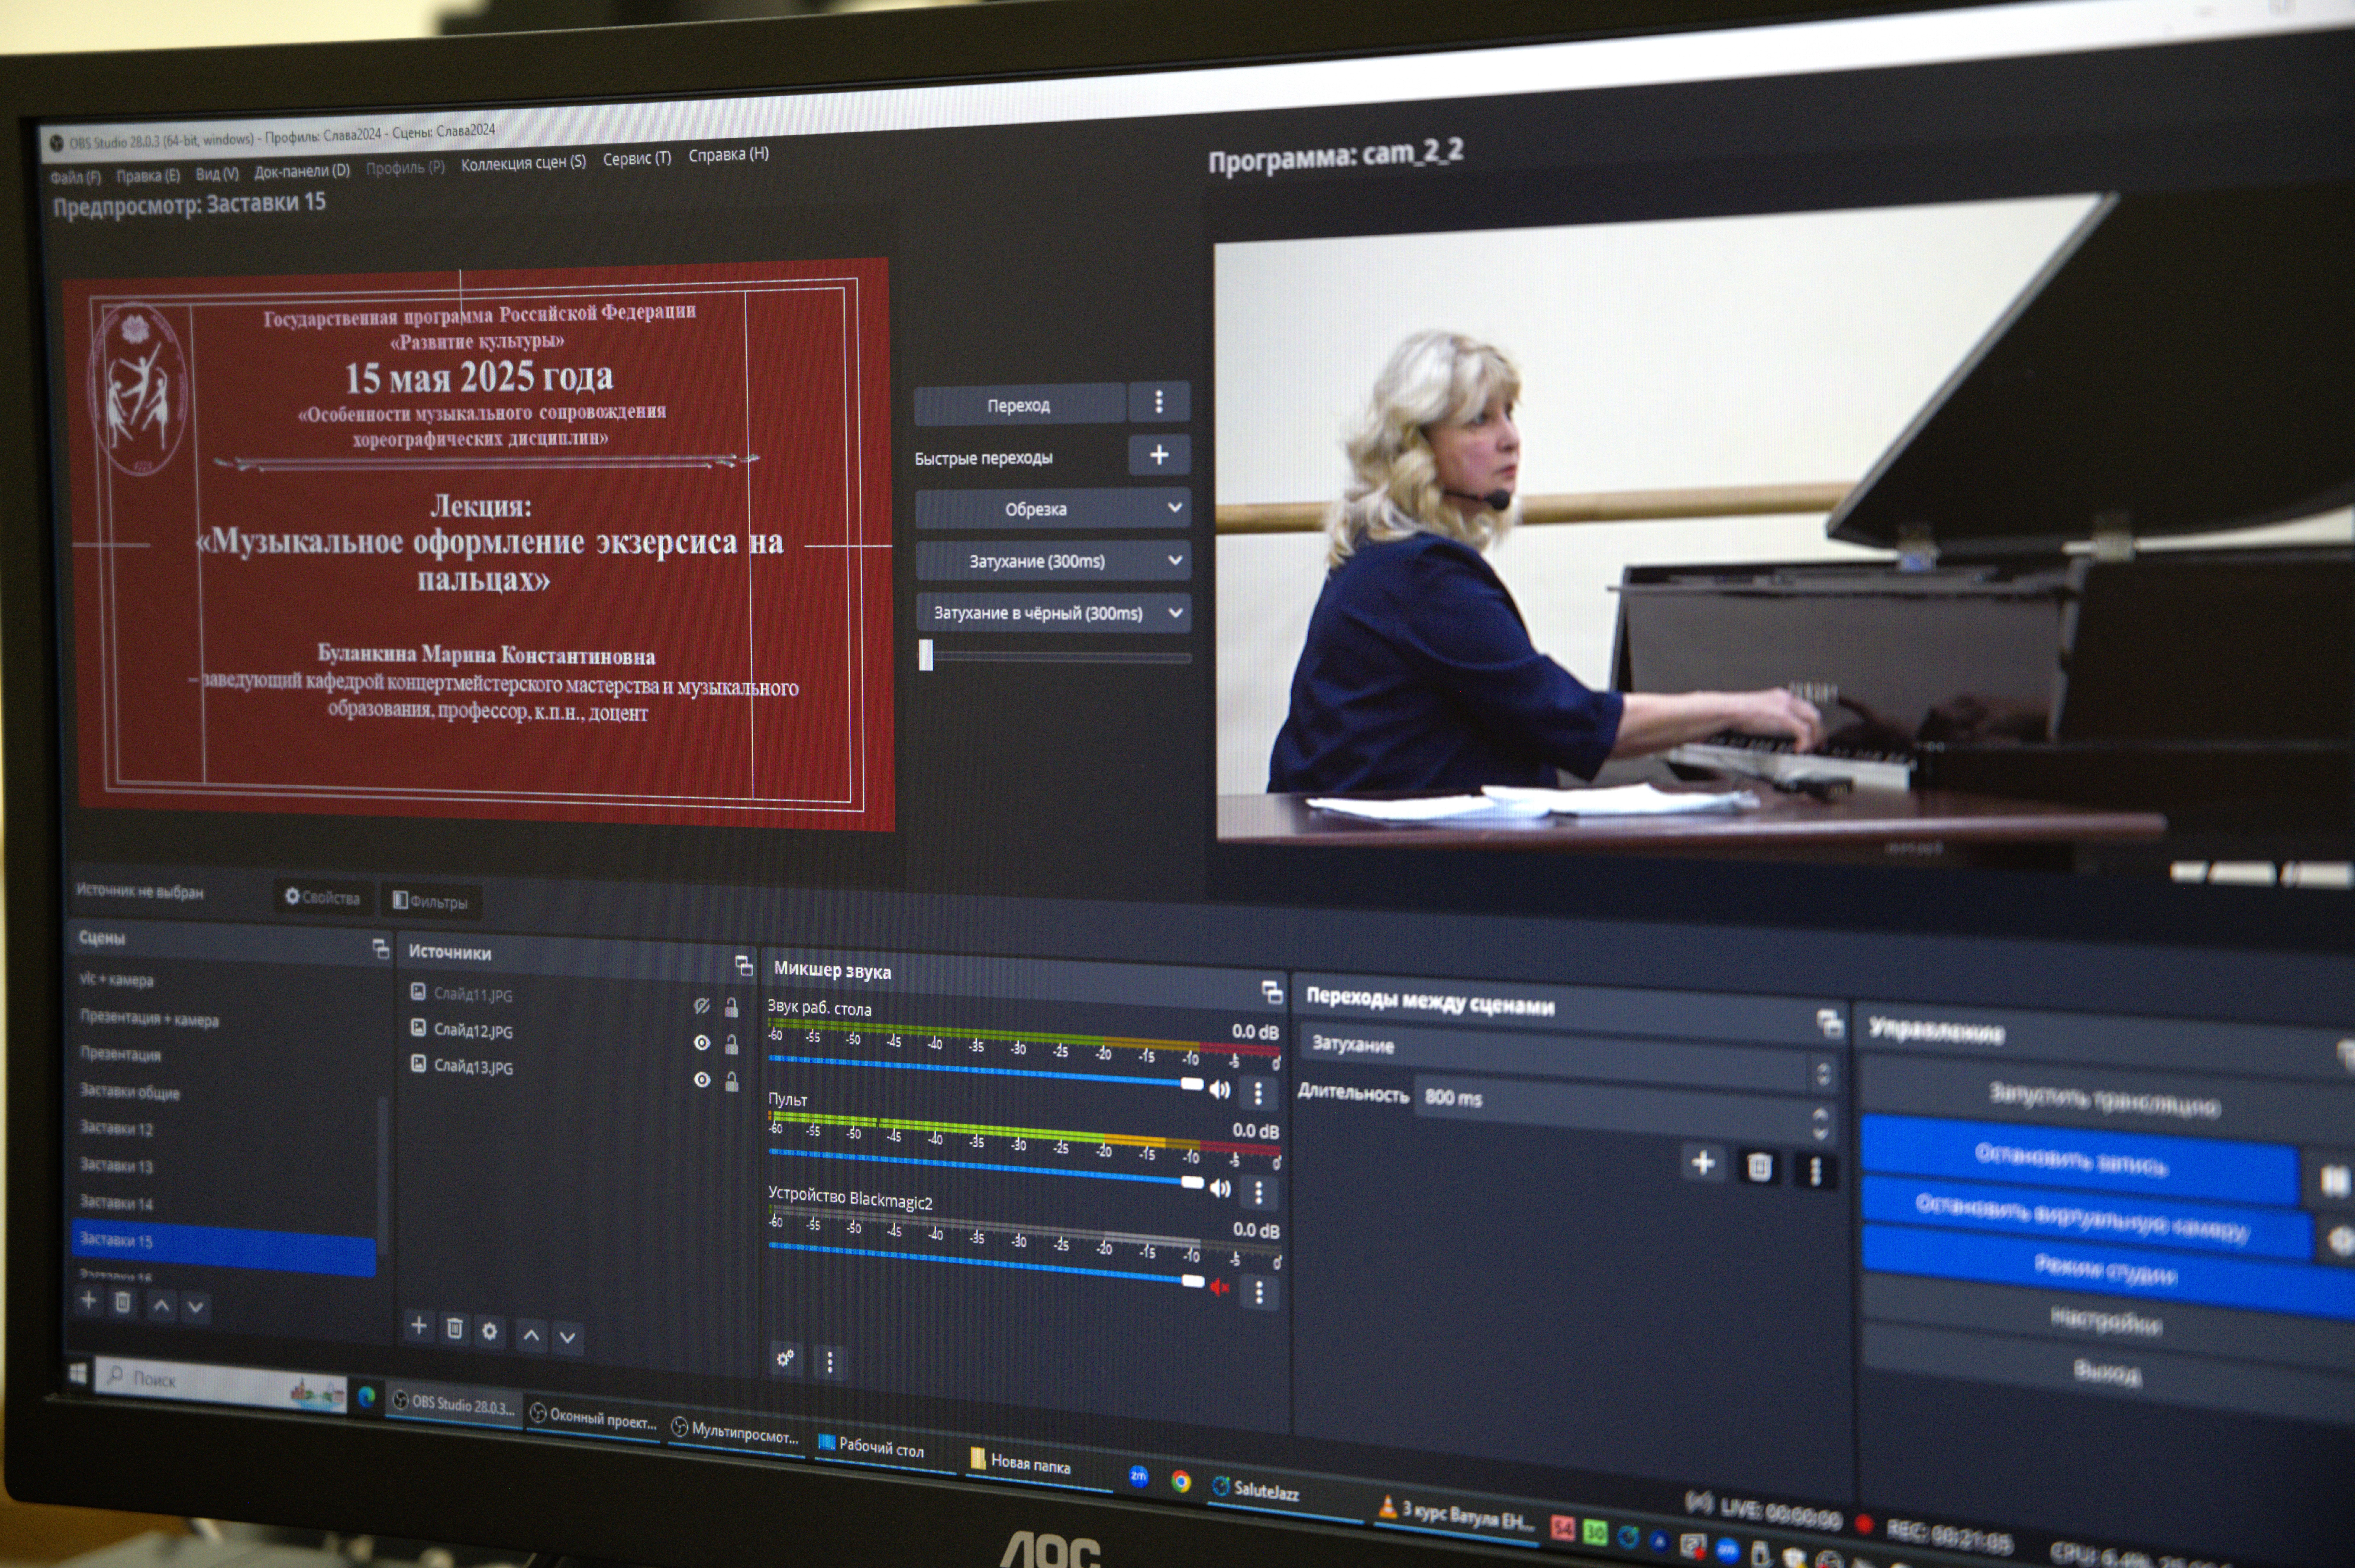Delete selected scene with trash icon
This screenshot has width=2355, height=1568.
(122, 1302)
